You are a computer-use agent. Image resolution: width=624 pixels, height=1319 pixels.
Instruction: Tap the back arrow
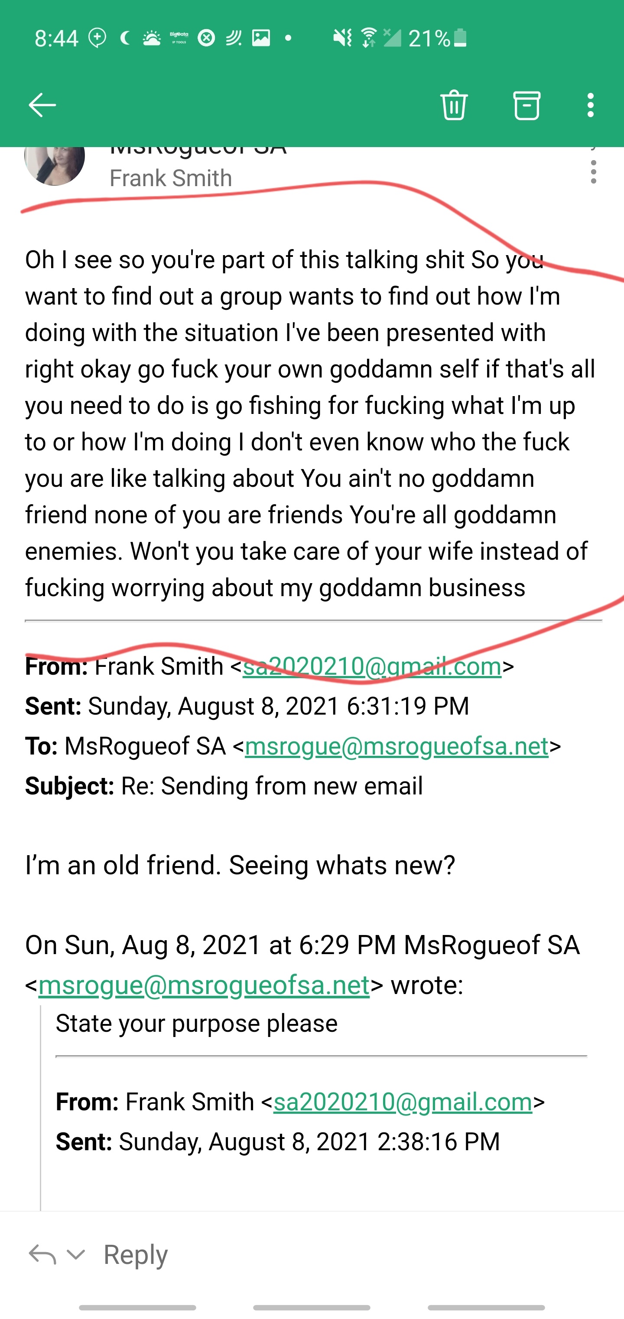[42, 105]
